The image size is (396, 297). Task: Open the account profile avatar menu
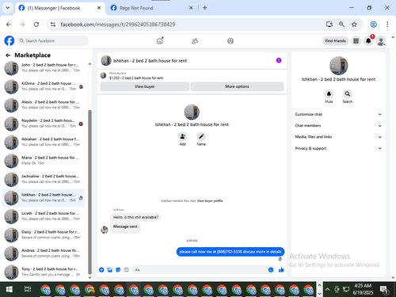(x=381, y=41)
